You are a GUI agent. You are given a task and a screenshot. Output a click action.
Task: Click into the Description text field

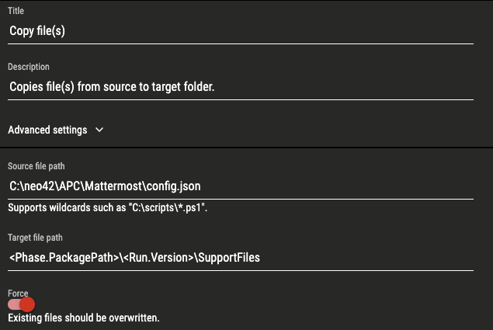click(241, 87)
